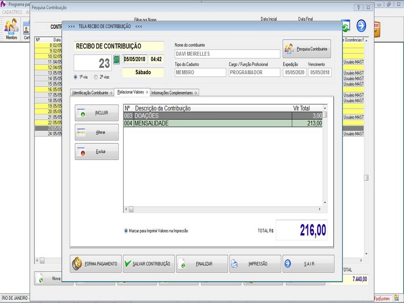Image resolution: width=404 pixels, height=303 pixels.
Task: Click contribution grid horizontal scroll left arrow
Action: click(x=126, y=209)
